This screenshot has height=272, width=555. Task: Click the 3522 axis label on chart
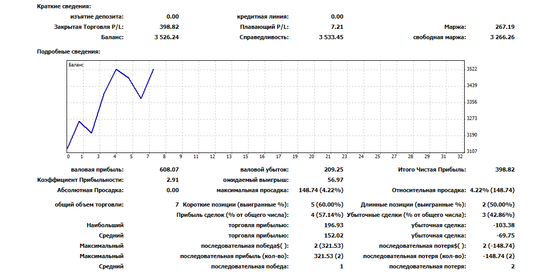pos(473,69)
